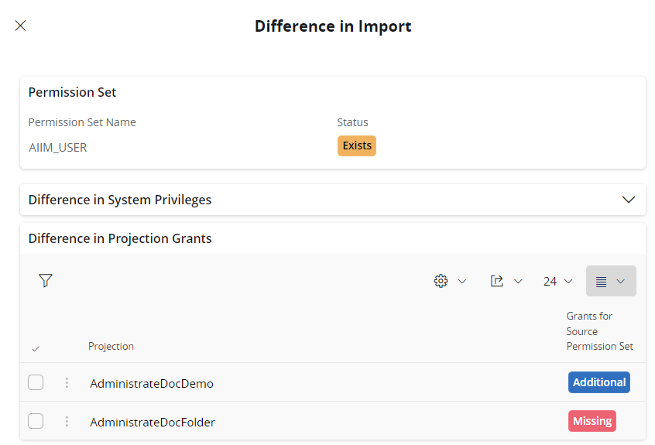655x445 pixels.
Task: Click the export icon in toolbar
Action: [x=497, y=281]
